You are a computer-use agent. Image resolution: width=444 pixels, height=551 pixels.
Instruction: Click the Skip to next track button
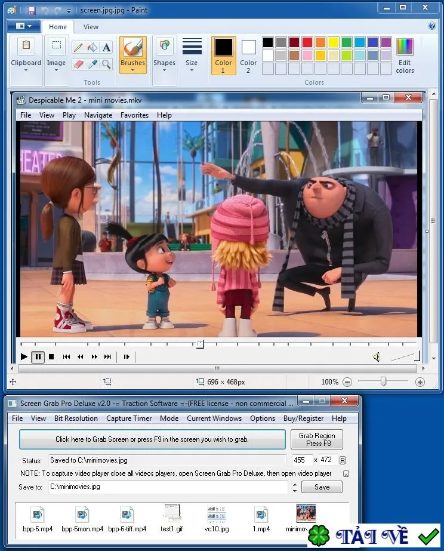(x=108, y=356)
